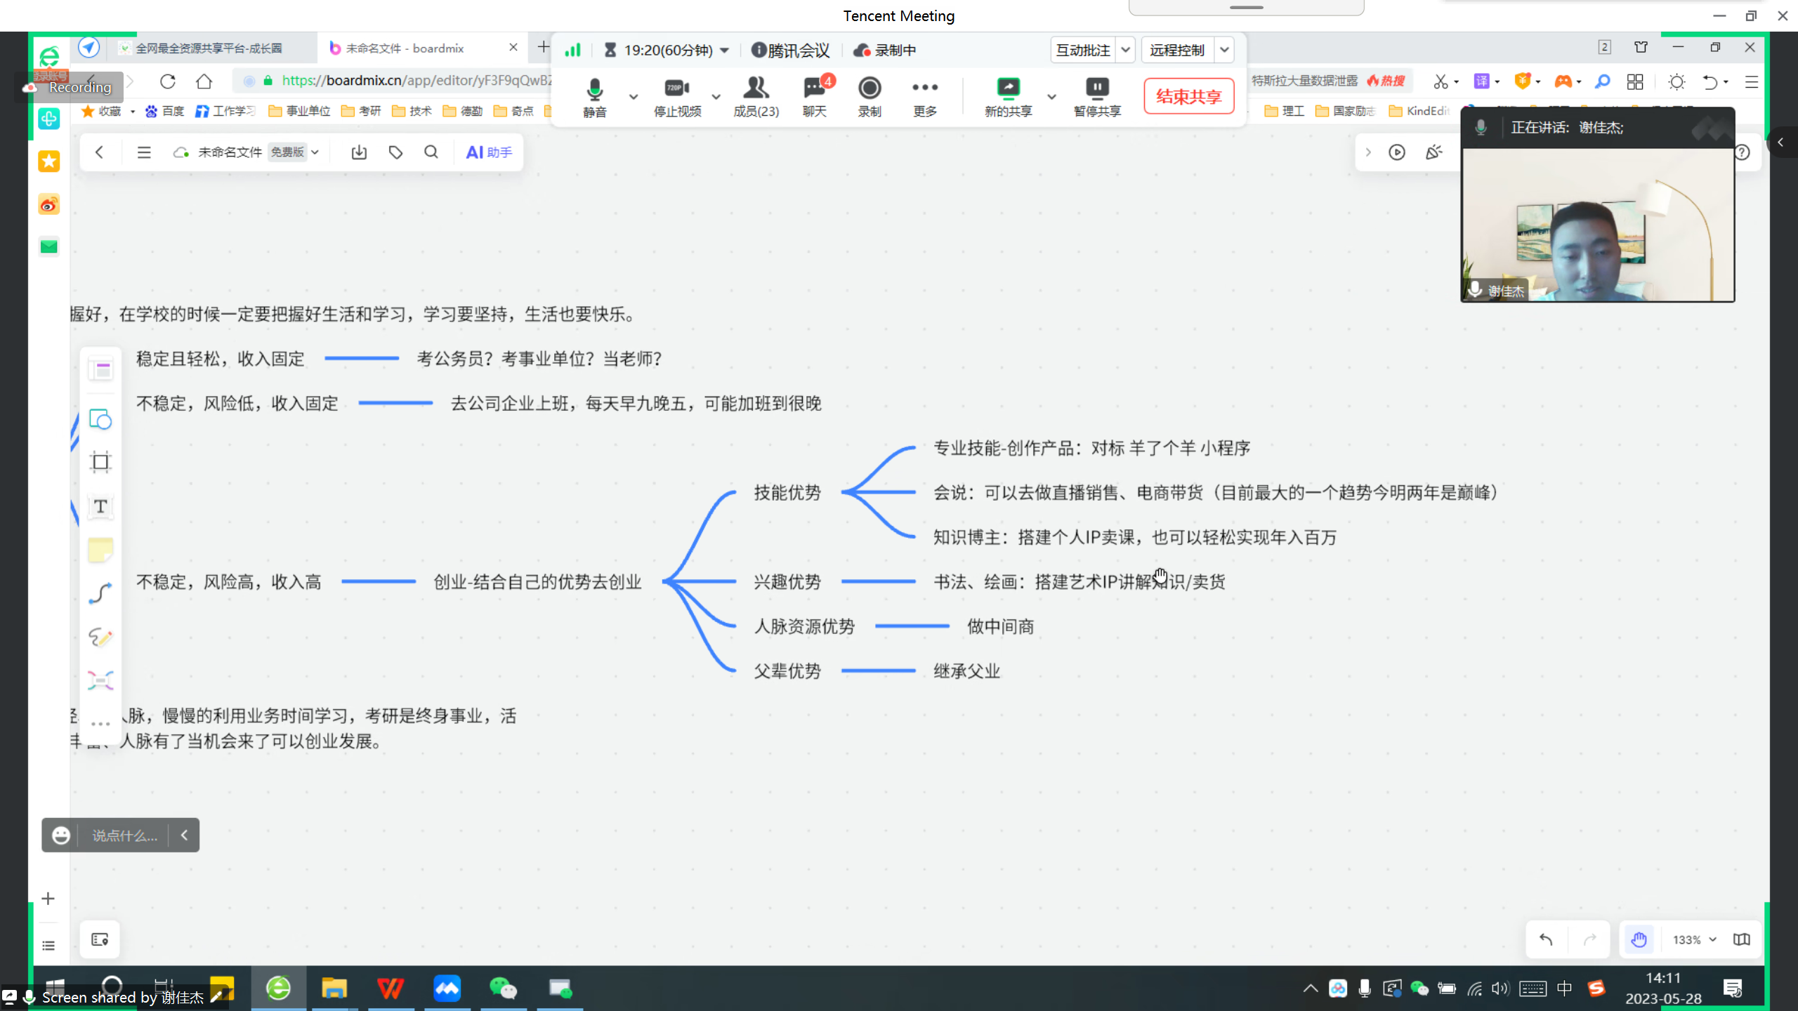Toggle 停止视频 to stop camera

[676, 96]
